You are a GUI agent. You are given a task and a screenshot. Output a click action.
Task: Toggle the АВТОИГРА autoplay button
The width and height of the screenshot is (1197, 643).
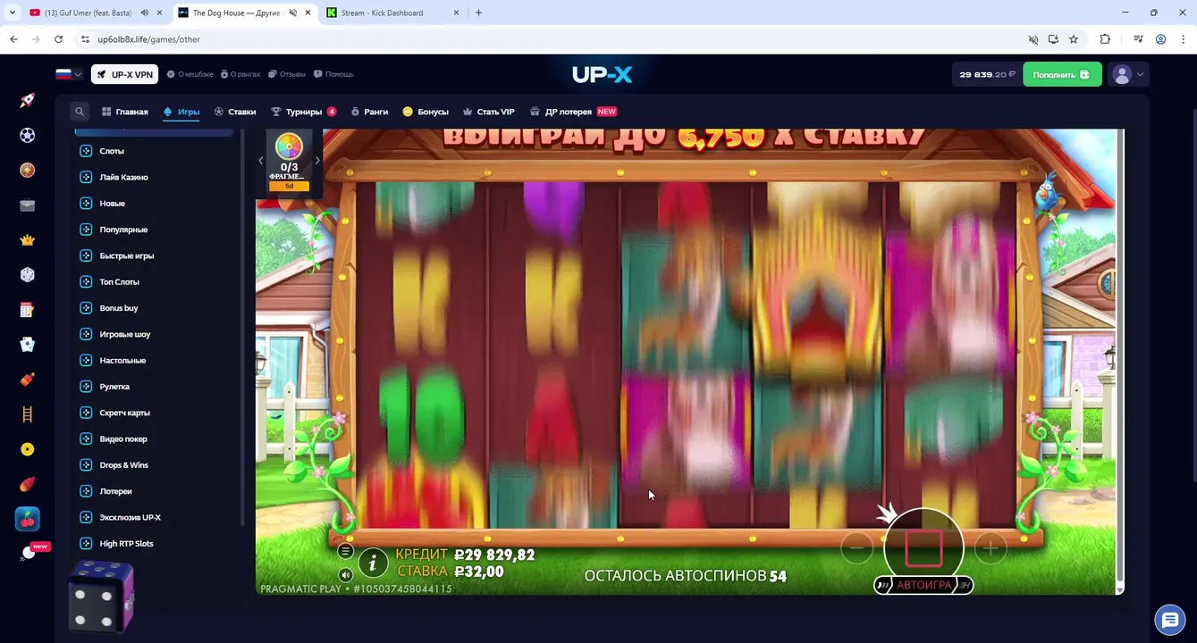click(x=923, y=585)
